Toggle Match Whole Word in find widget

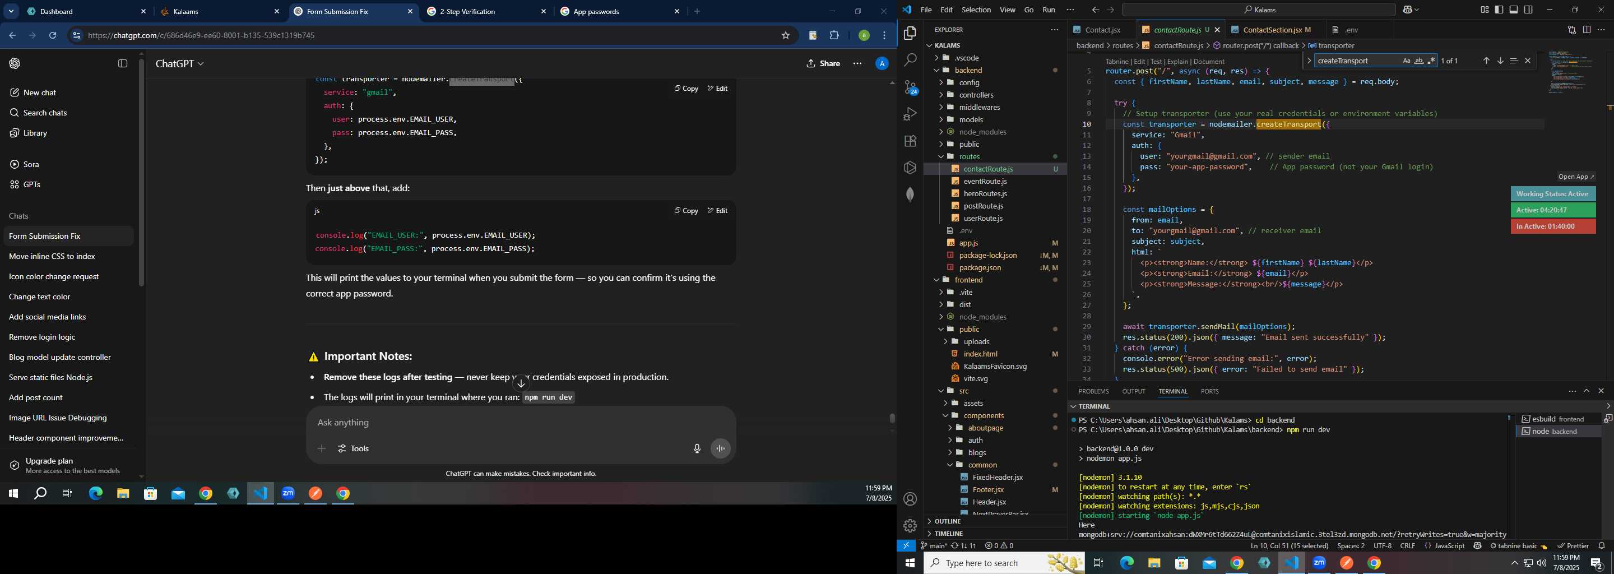(1419, 61)
